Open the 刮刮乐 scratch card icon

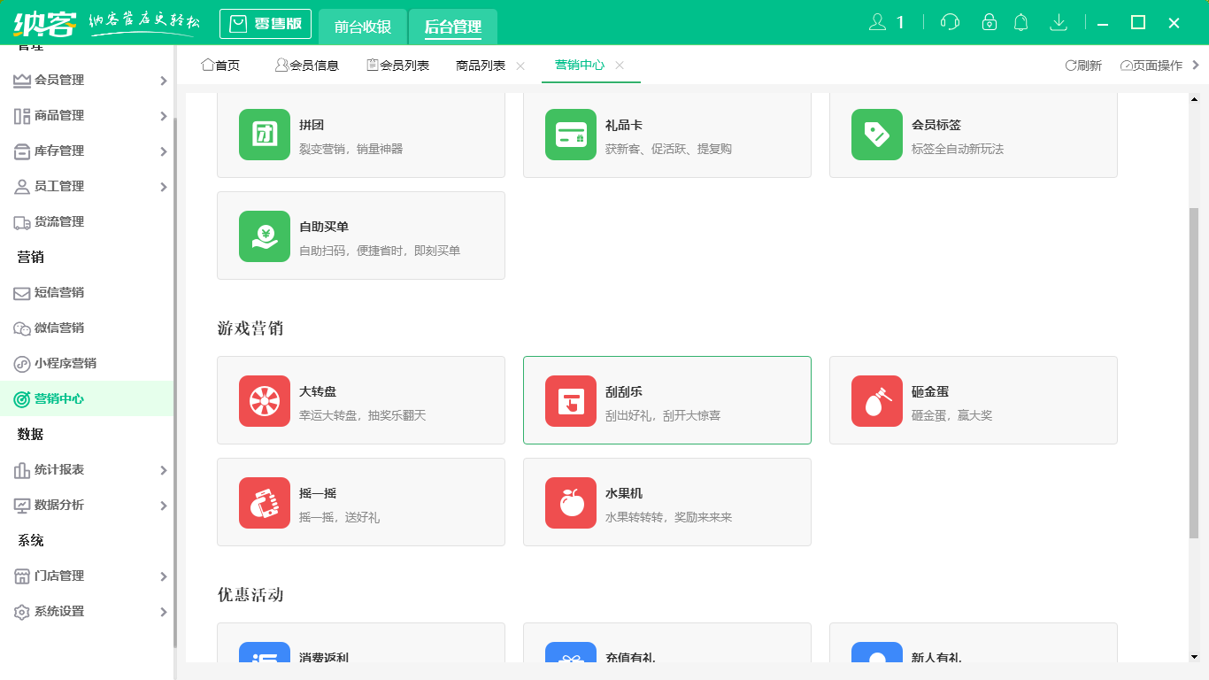coord(570,399)
